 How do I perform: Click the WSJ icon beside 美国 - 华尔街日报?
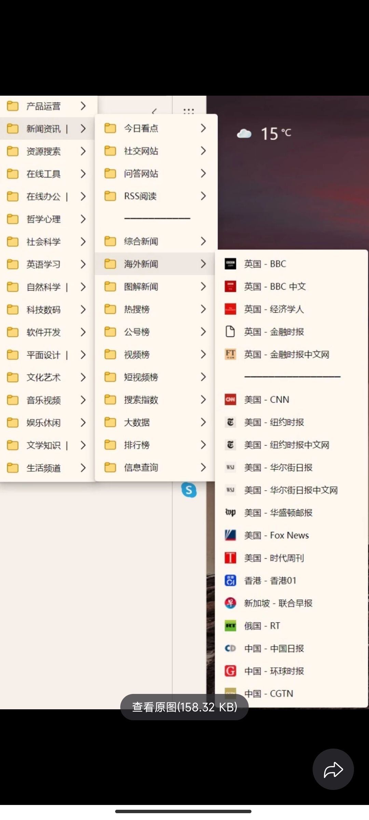(x=230, y=467)
